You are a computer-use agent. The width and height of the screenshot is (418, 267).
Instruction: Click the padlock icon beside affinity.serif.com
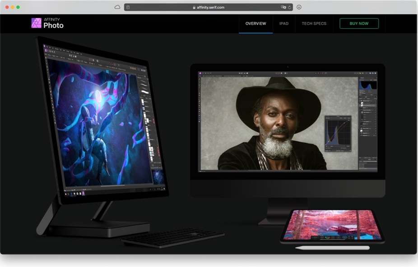tap(194, 8)
